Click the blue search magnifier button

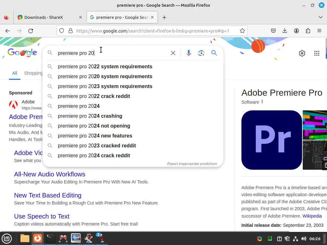[x=214, y=53]
